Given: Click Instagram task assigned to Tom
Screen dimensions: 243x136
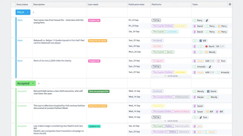Looking at the screenshot, I should click(x=221, y=61).
